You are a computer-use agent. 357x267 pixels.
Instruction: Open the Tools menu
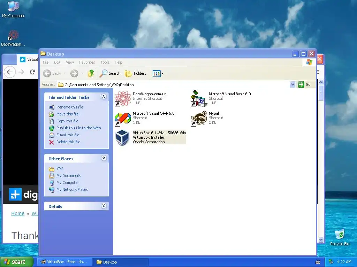tap(105, 62)
